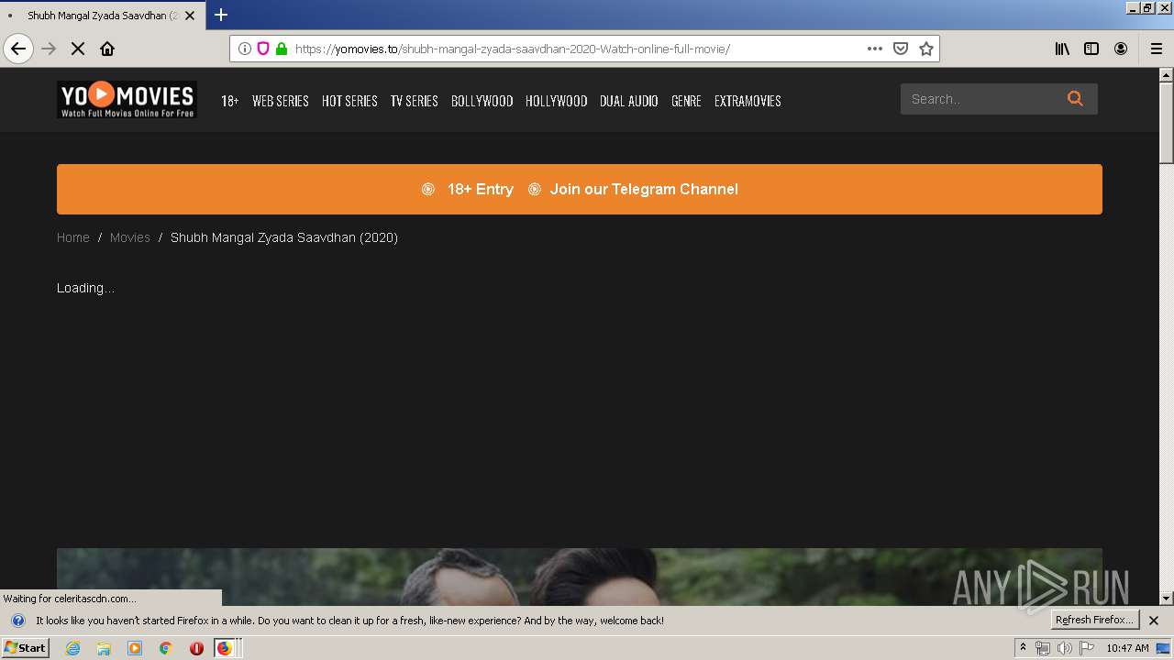This screenshot has width=1174, height=660.
Task: Open the volume tray icon
Action: [x=1064, y=648]
